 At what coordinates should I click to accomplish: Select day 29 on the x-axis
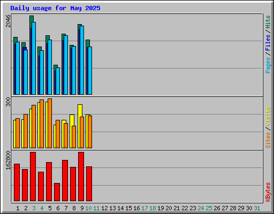(x=241, y=208)
